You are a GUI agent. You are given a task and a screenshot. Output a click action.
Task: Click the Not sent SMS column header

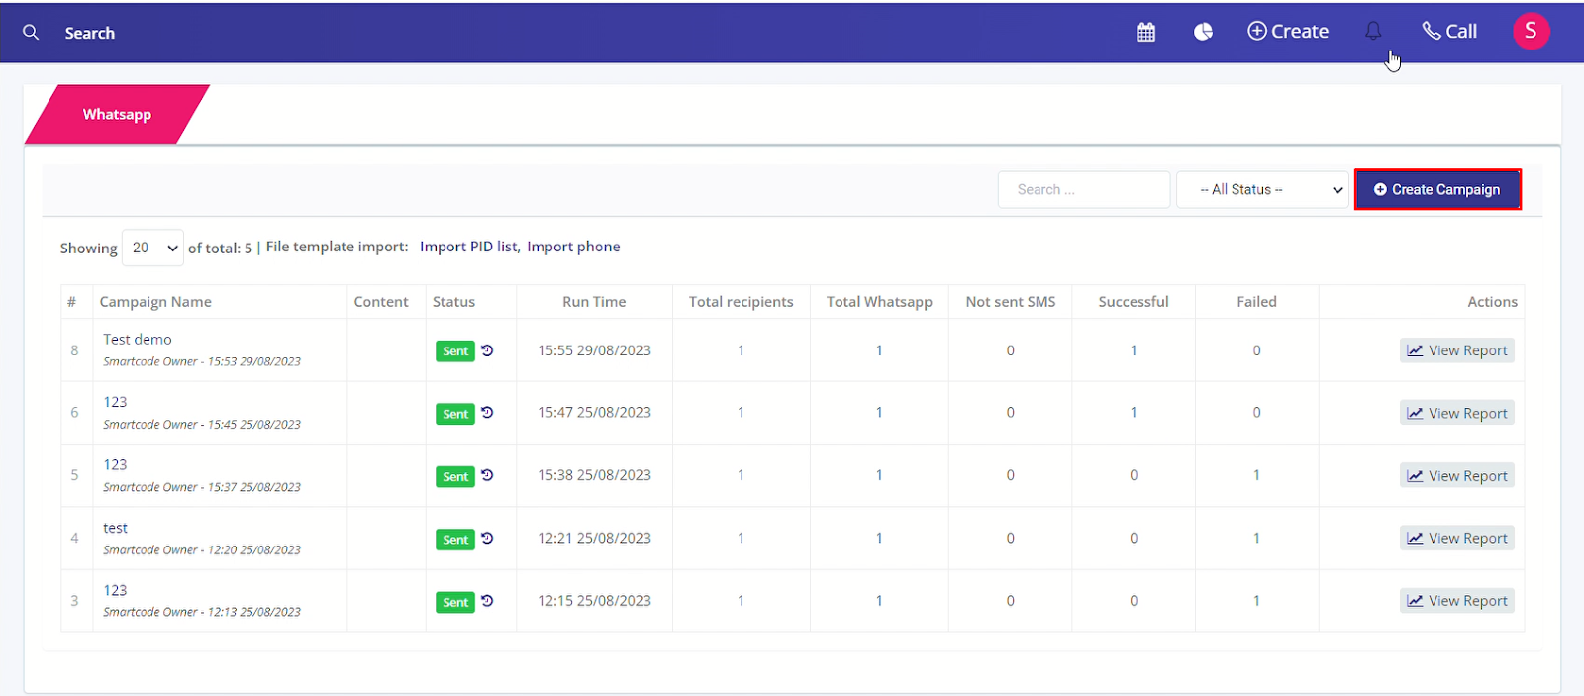click(1010, 302)
